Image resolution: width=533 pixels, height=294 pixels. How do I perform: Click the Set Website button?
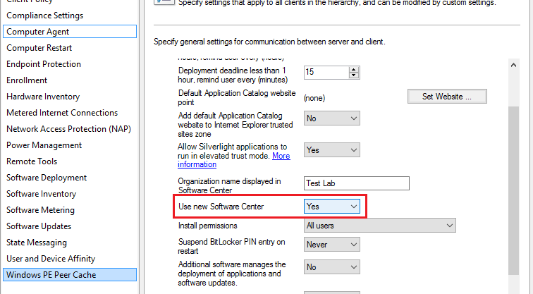click(x=447, y=97)
